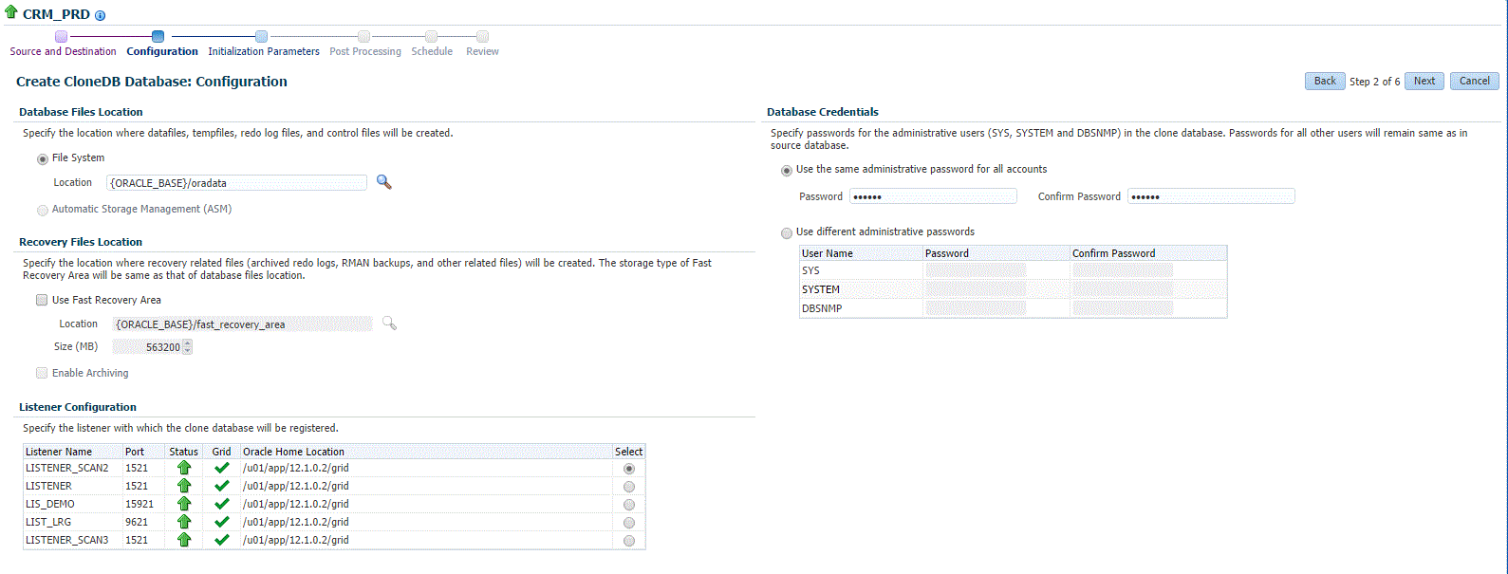The width and height of the screenshot is (1508, 574).
Task: Click the SYS password field
Action: pyautogui.click(x=976, y=270)
